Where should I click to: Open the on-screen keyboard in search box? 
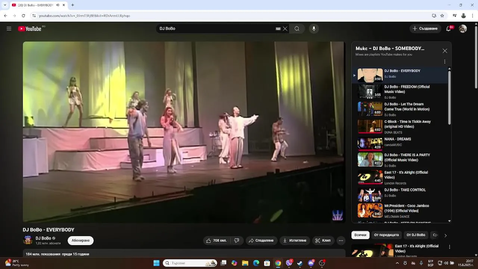[278, 29]
